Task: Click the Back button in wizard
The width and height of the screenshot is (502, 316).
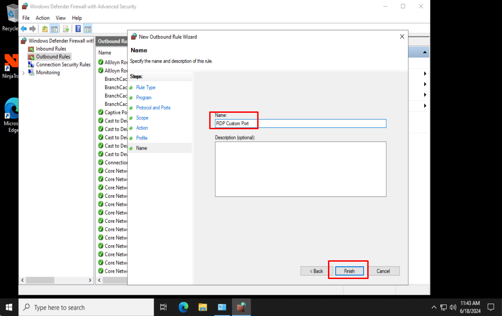Action: pyautogui.click(x=316, y=271)
